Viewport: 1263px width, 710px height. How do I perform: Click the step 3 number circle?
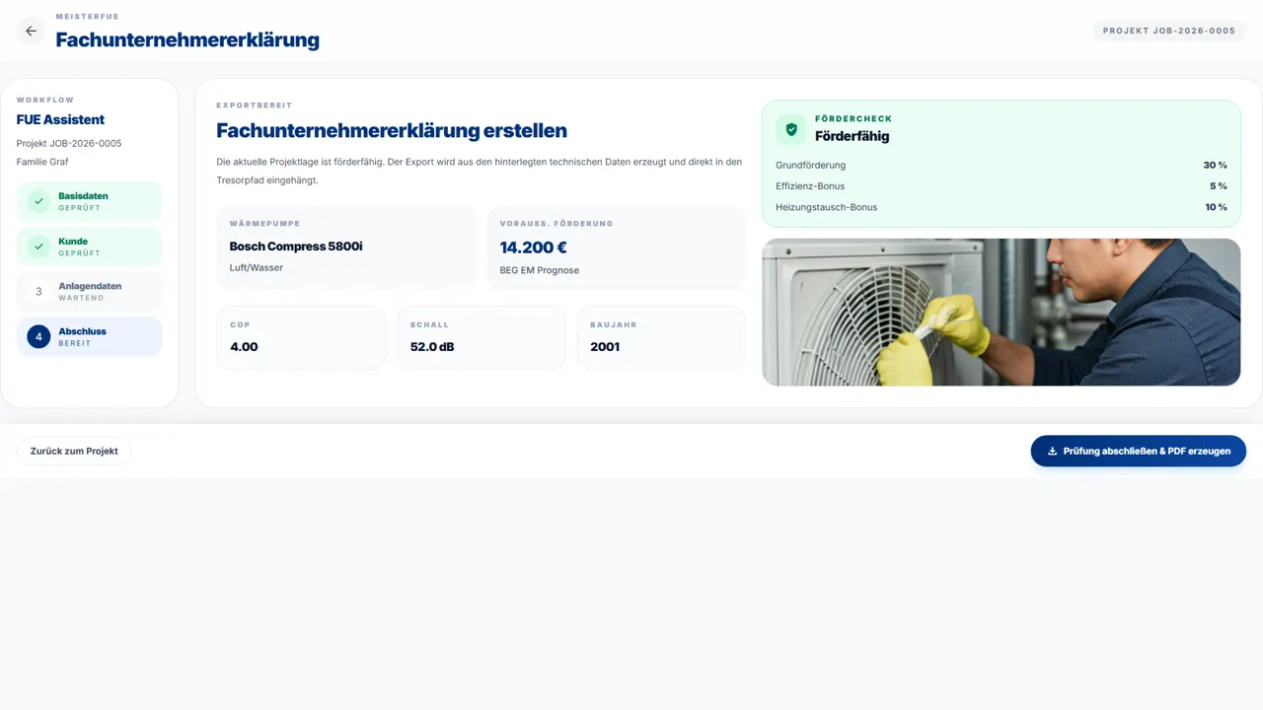pyautogui.click(x=38, y=292)
